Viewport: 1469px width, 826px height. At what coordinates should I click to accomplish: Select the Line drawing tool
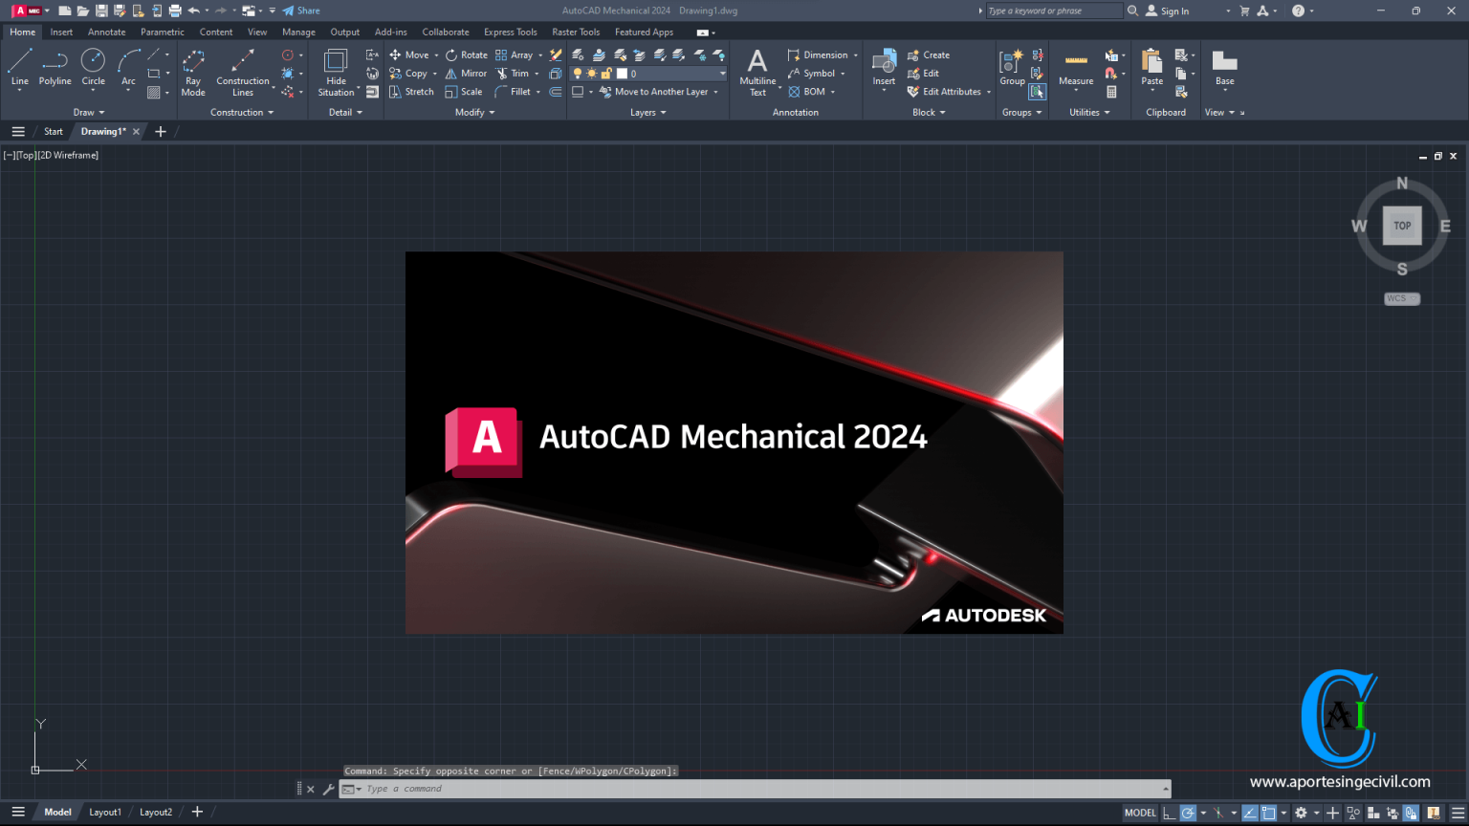pyautogui.click(x=19, y=67)
